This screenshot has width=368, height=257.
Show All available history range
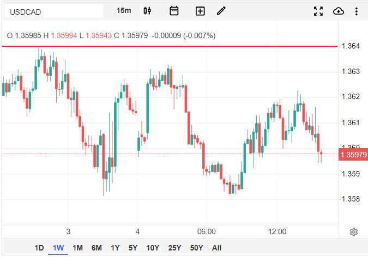(216, 248)
